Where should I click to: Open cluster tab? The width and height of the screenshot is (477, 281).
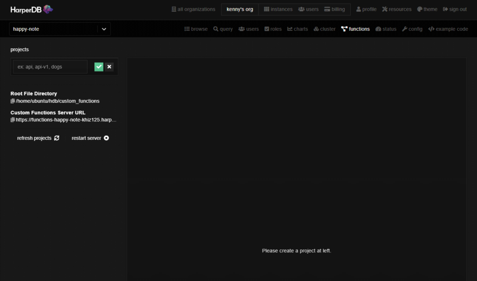tap(325, 29)
